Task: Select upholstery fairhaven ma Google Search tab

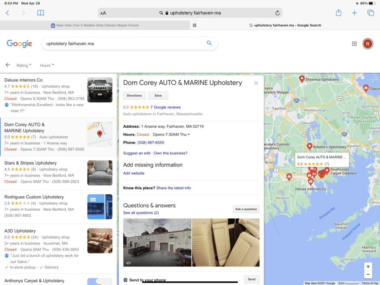Action: [x=285, y=25]
